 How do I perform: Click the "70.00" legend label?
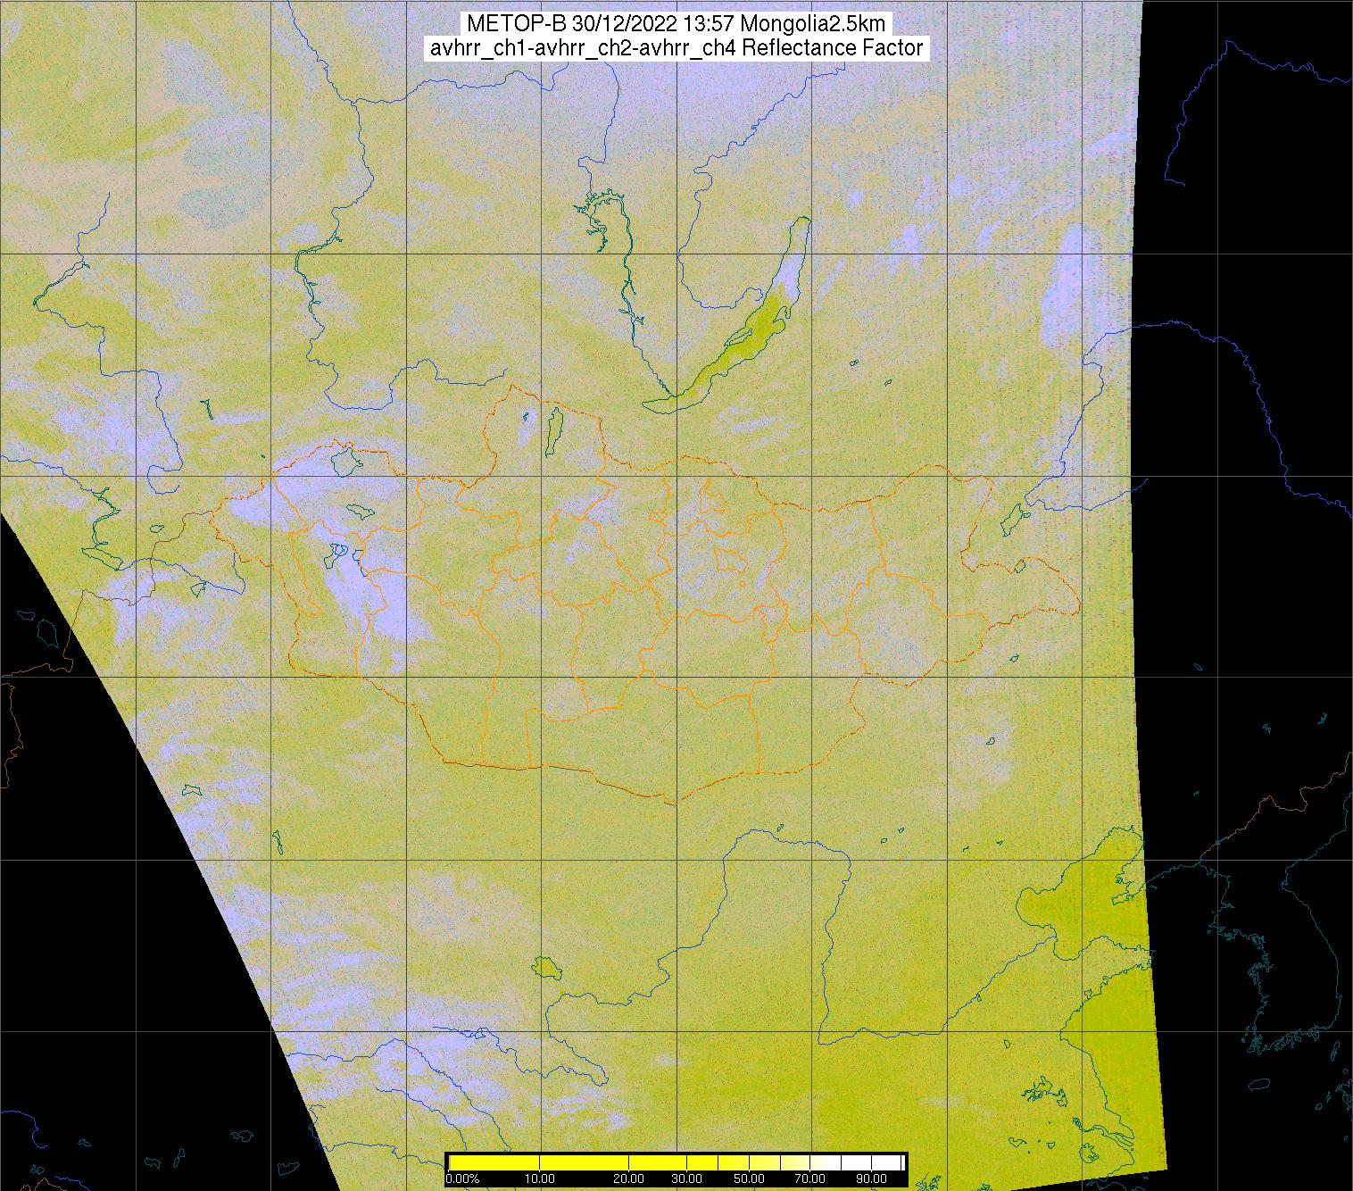click(809, 1179)
